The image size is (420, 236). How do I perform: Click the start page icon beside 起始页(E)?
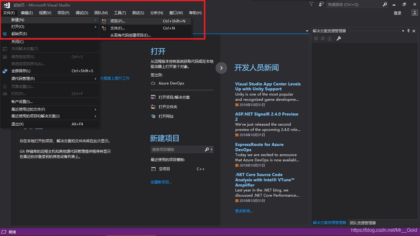5,34
